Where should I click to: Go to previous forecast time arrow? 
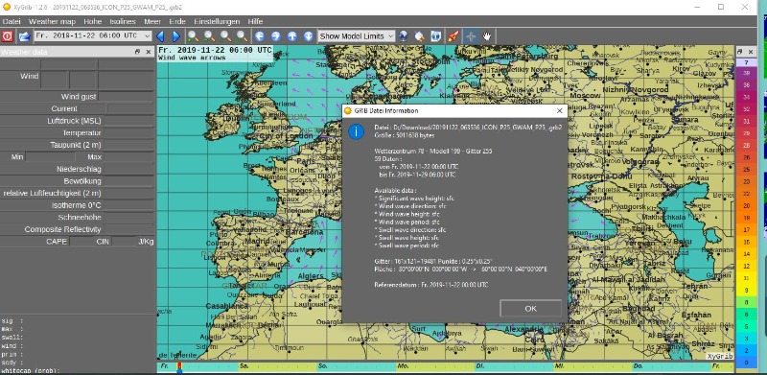click(x=160, y=36)
